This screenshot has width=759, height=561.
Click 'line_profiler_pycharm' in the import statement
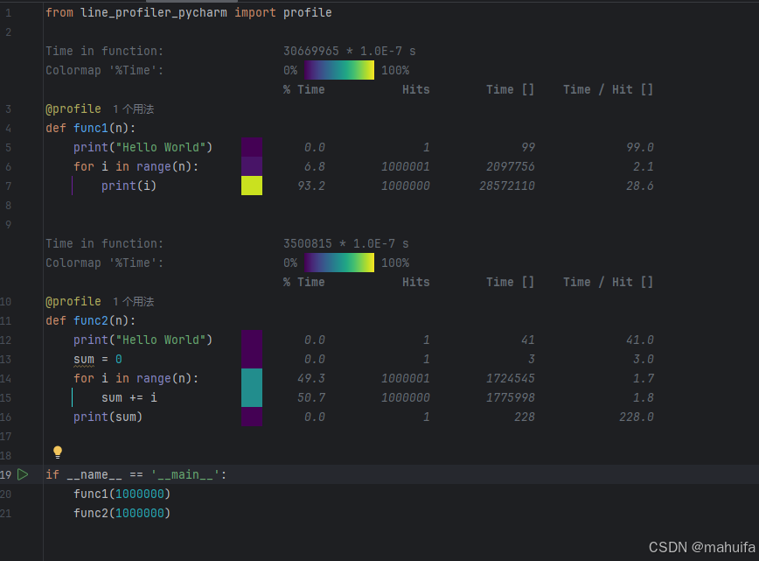point(154,12)
